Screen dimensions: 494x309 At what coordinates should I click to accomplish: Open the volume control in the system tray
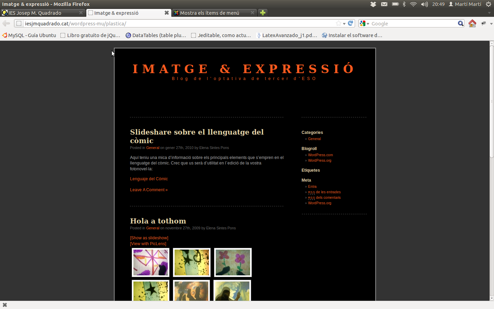424,4
